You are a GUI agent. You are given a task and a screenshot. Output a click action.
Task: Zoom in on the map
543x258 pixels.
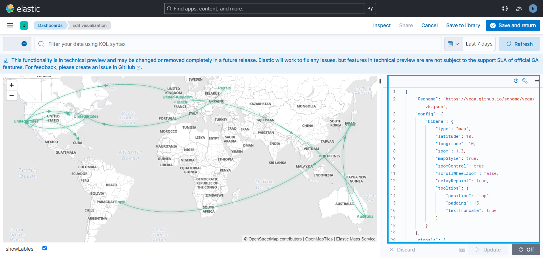pos(12,85)
